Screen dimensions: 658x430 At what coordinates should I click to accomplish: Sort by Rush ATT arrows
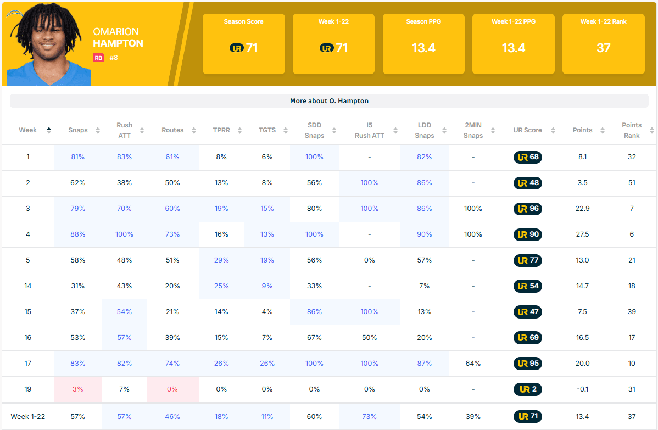click(142, 131)
